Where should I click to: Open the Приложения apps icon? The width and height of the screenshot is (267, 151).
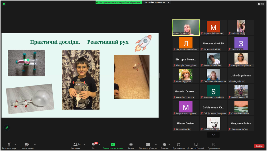178,144
